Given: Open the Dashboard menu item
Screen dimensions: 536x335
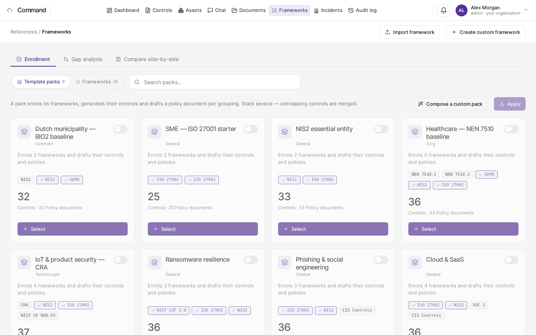Looking at the screenshot, I should coord(123,10).
